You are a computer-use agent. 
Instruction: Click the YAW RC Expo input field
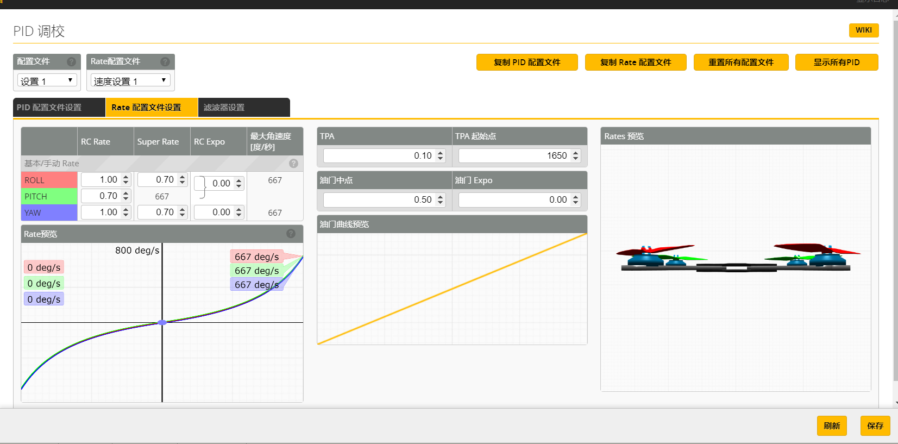tap(219, 212)
